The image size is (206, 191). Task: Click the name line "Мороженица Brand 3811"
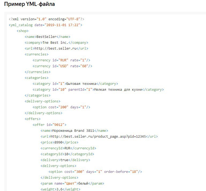[x=74, y=131]
